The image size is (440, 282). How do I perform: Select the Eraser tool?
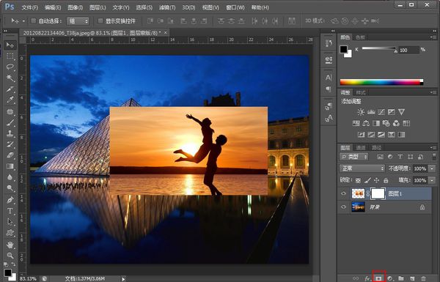pos(10,155)
